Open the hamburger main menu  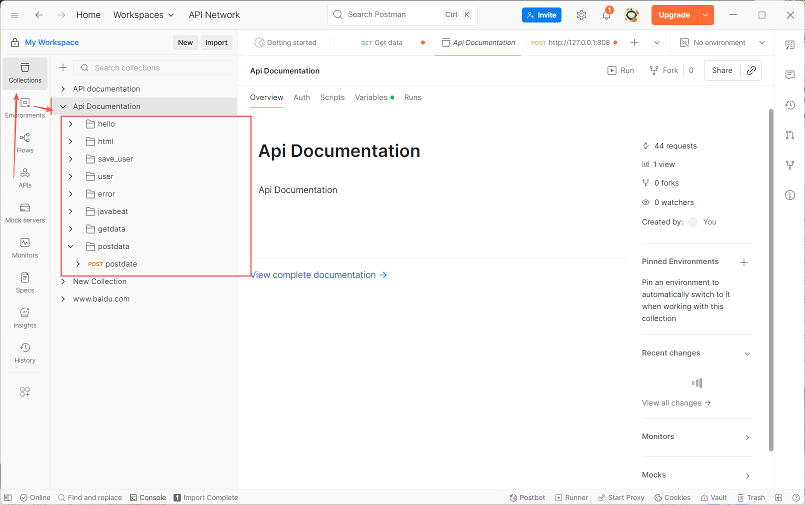point(14,15)
